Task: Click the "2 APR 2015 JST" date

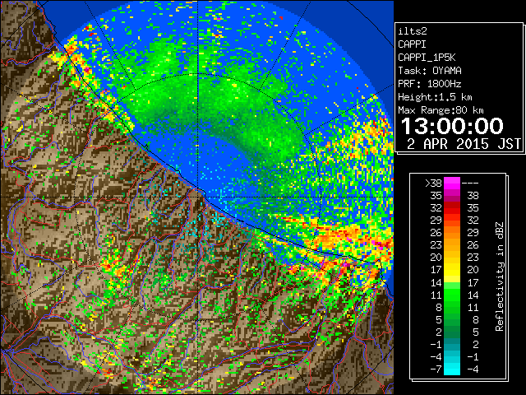Action: (x=464, y=144)
